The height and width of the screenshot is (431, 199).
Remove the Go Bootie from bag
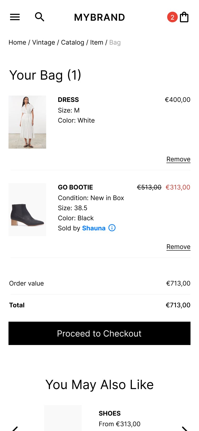[178, 247]
